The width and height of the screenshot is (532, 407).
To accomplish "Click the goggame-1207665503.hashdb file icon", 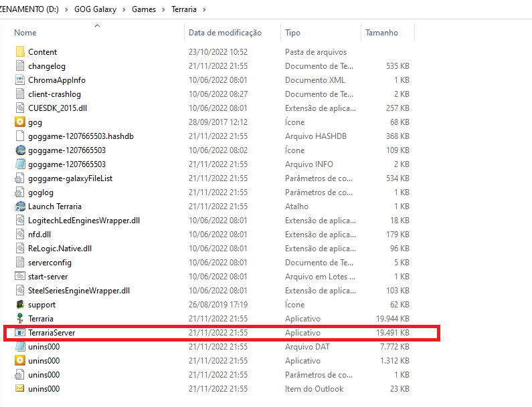I will tap(20, 136).
